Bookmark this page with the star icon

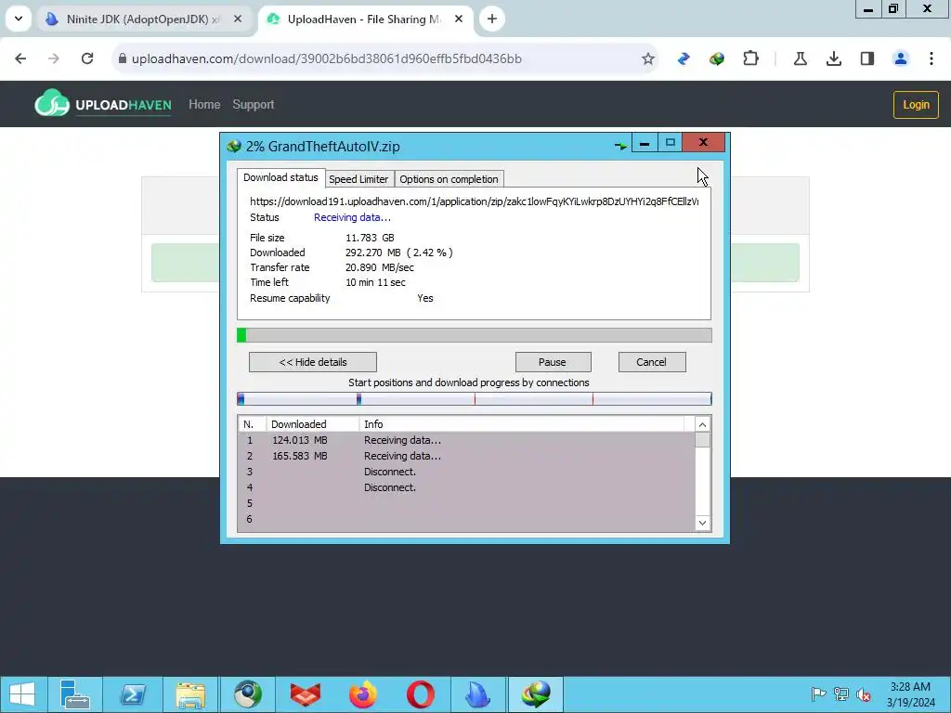pyautogui.click(x=647, y=58)
